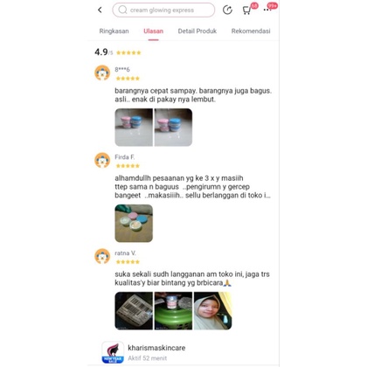Open ratna V.'s barcode package photo
The image size is (367, 367).
click(x=134, y=311)
